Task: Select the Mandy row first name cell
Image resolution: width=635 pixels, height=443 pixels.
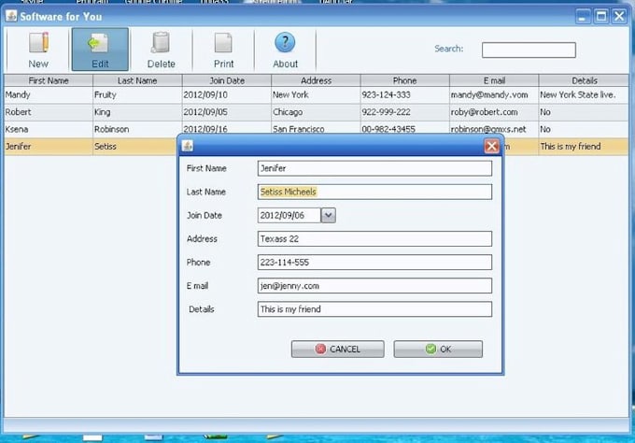Action: (x=49, y=94)
